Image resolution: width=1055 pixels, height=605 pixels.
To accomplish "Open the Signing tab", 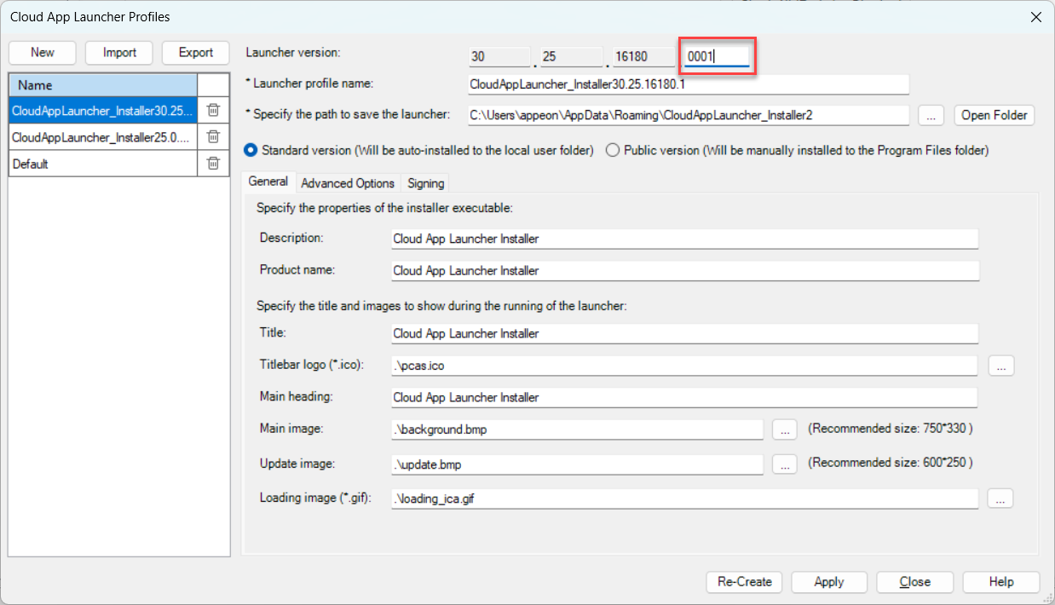I will click(x=425, y=183).
